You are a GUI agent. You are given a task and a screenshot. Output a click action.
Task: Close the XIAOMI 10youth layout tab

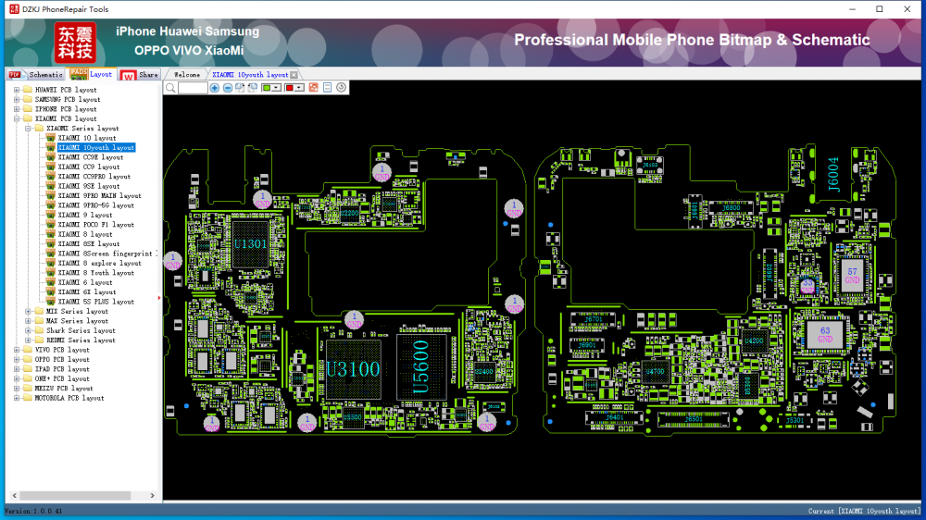click(294, 75)
